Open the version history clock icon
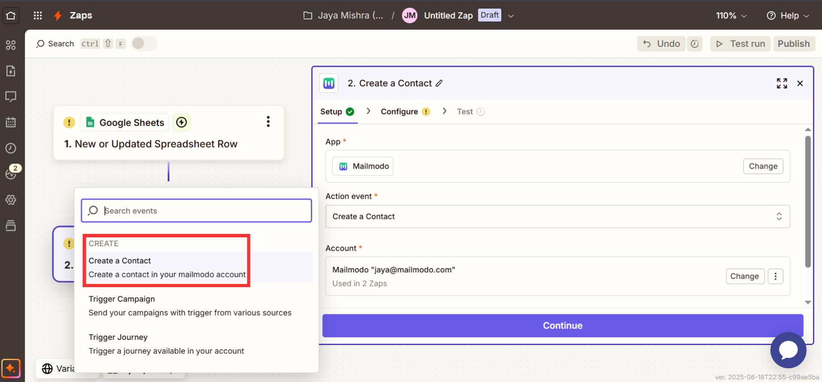Viewport: 822px width, 382px height. (x=695, y=44)
